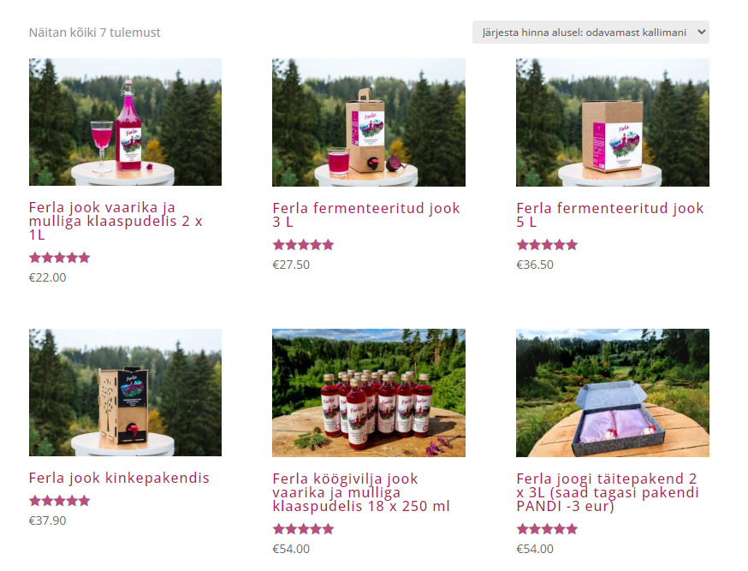The width and height of the screenshot is (748, 571).
Task: Open the raspberry glass bottle 2 x 1L product image
Action: [x=125, y=122]
